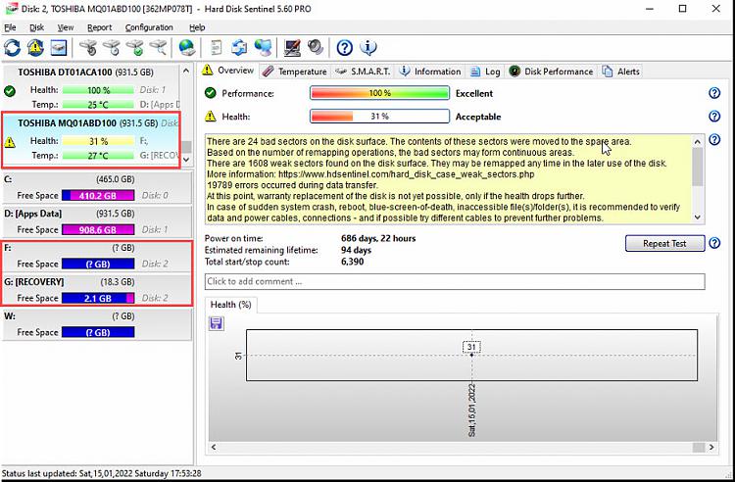
Task: Click the help icon next to Repeat Test
Action: [714, 243]
